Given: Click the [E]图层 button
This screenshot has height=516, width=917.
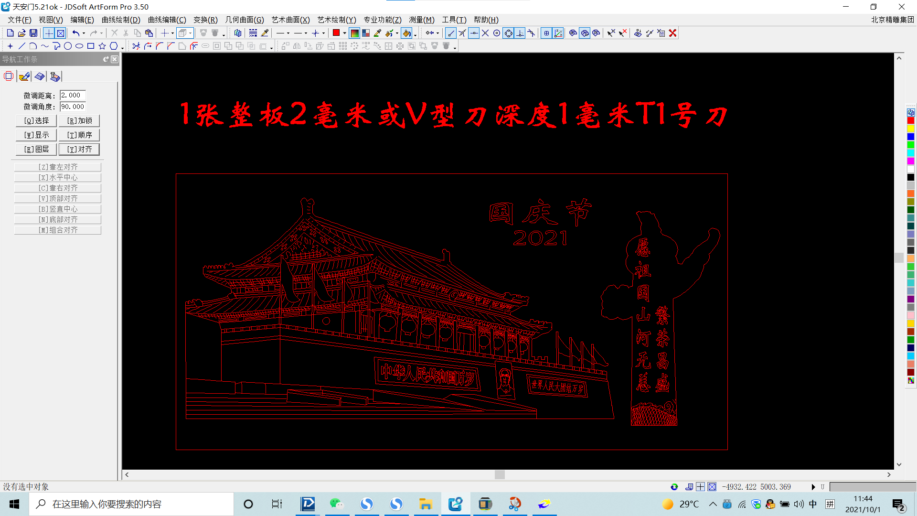Looking at the screenshot, I should (x=36, y=149).
